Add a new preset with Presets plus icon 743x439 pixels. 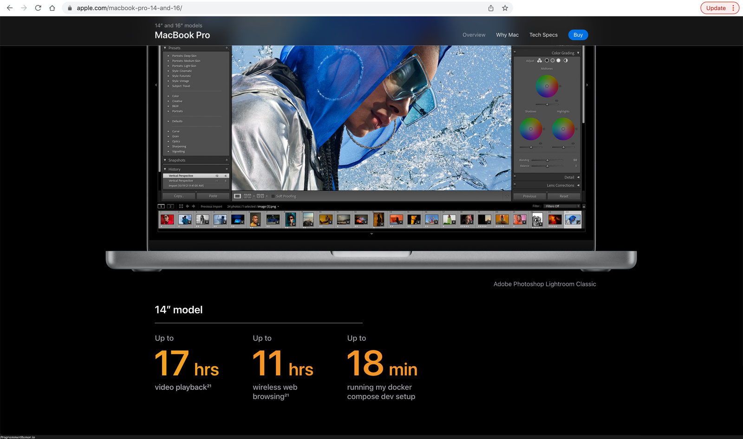227,48
